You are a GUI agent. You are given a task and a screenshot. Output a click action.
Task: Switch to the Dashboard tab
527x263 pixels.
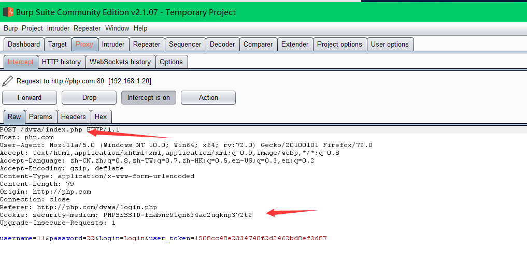pos(23,45)
